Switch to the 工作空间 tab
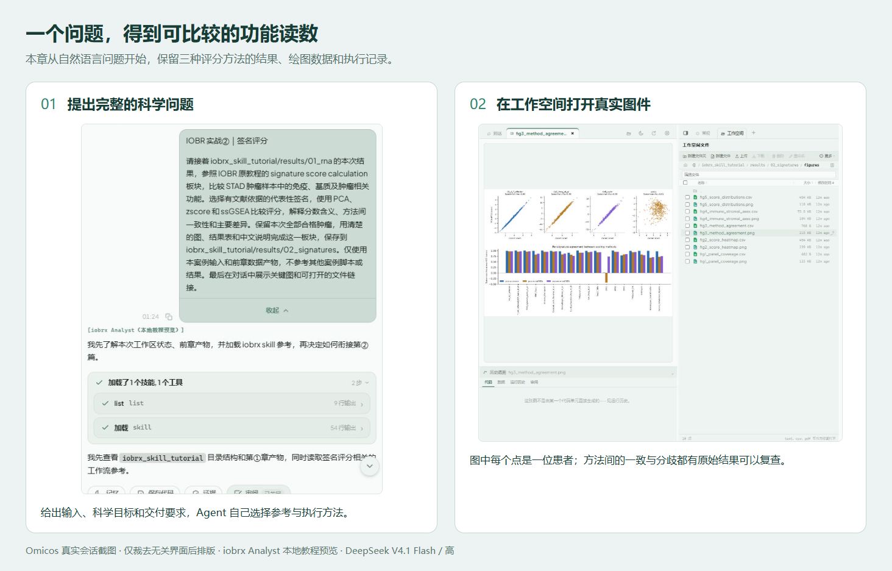 pyautogui.click(x=732, y=133)
